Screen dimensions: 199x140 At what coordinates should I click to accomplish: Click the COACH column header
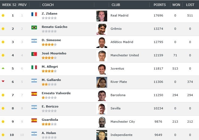point(48,5)
